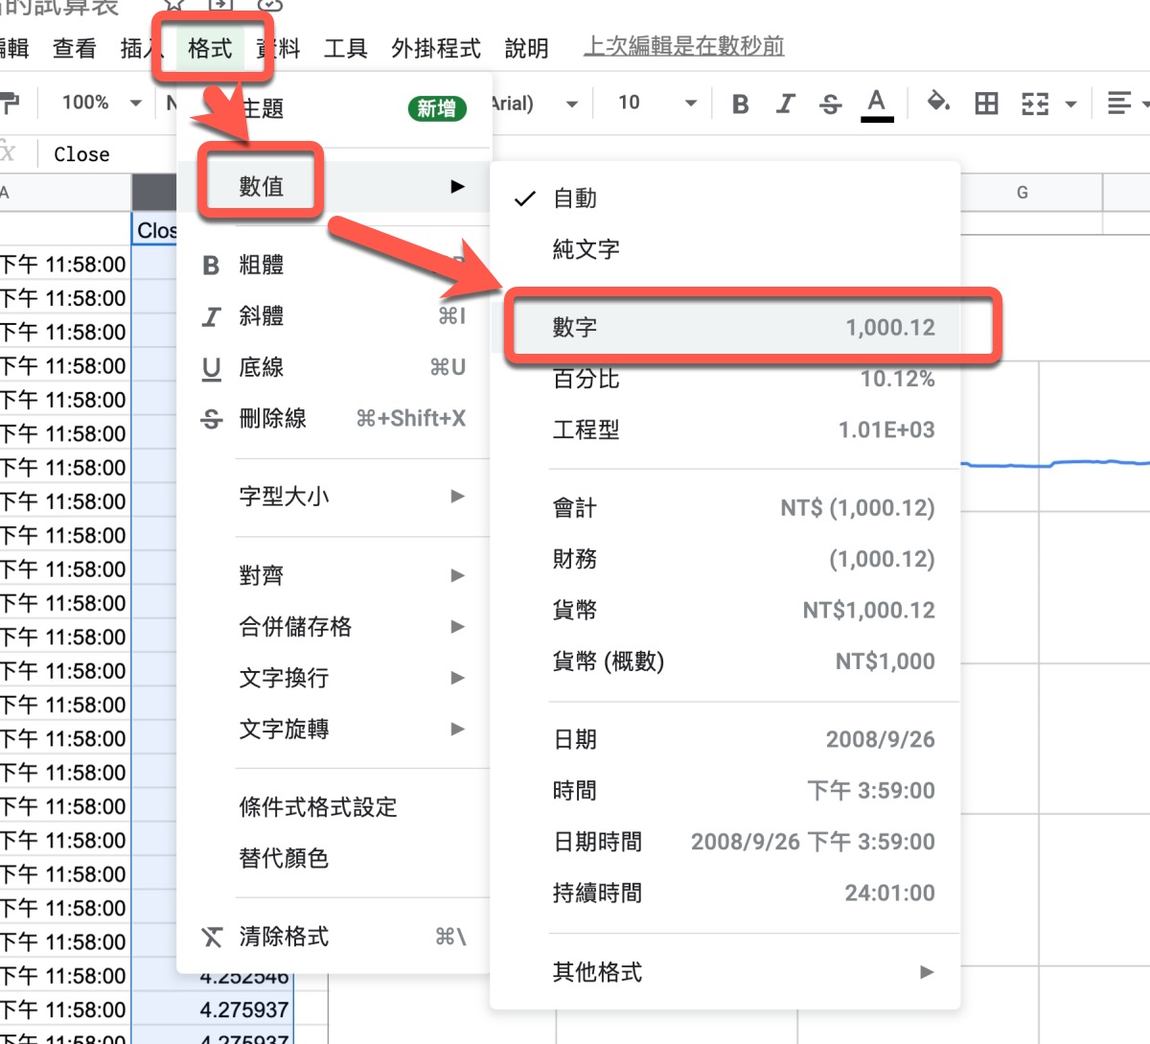Open the fill color bucket tool
1150x1044 pixels.
click(938, 103)
